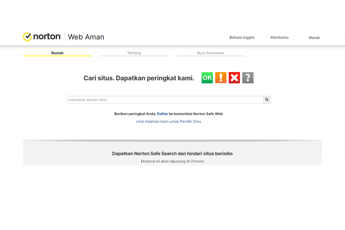Switch to the Rumah tab
The width and height of the screenshot is (345, 230).
point(57,53)
